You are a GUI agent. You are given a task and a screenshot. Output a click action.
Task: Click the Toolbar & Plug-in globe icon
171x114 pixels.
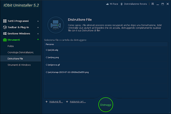point(5,27)
